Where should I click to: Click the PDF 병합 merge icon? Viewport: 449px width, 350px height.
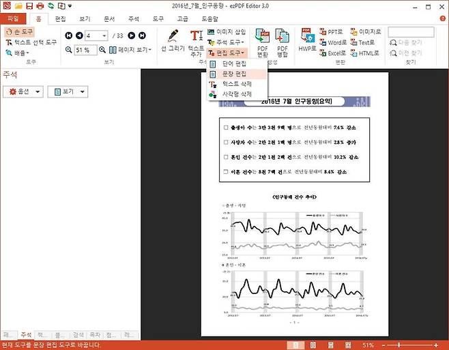[x=283, y=42]
